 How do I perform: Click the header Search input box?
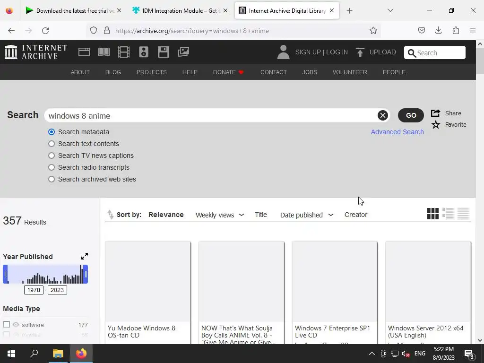pos(435,52)
